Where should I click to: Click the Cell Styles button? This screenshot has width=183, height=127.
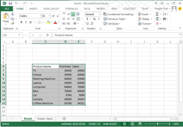point(113,24)
